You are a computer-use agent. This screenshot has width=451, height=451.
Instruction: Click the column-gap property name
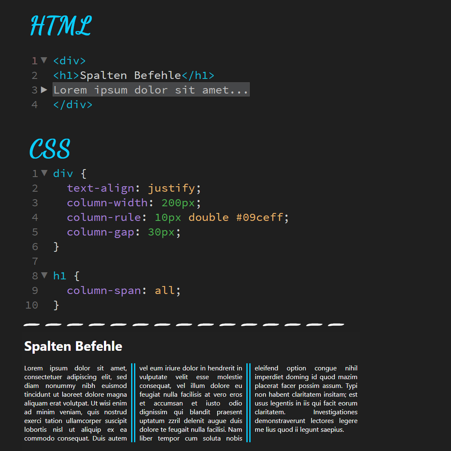pos(101,232)
